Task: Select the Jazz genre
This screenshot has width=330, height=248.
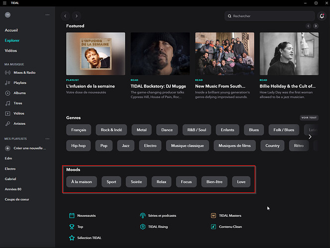Action: coord(125,146)
